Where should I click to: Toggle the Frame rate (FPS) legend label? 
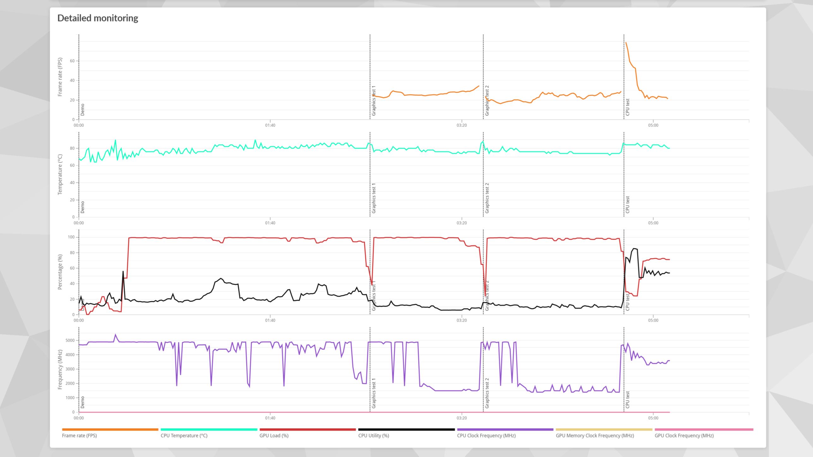click(x=79, y=436)
